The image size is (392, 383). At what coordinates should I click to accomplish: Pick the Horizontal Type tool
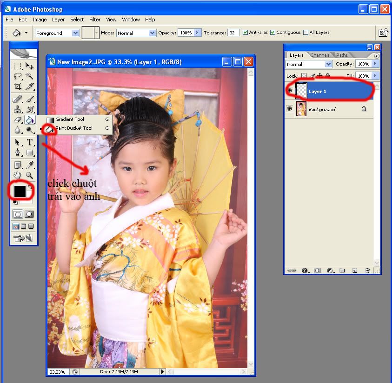(x=30, y=142)
